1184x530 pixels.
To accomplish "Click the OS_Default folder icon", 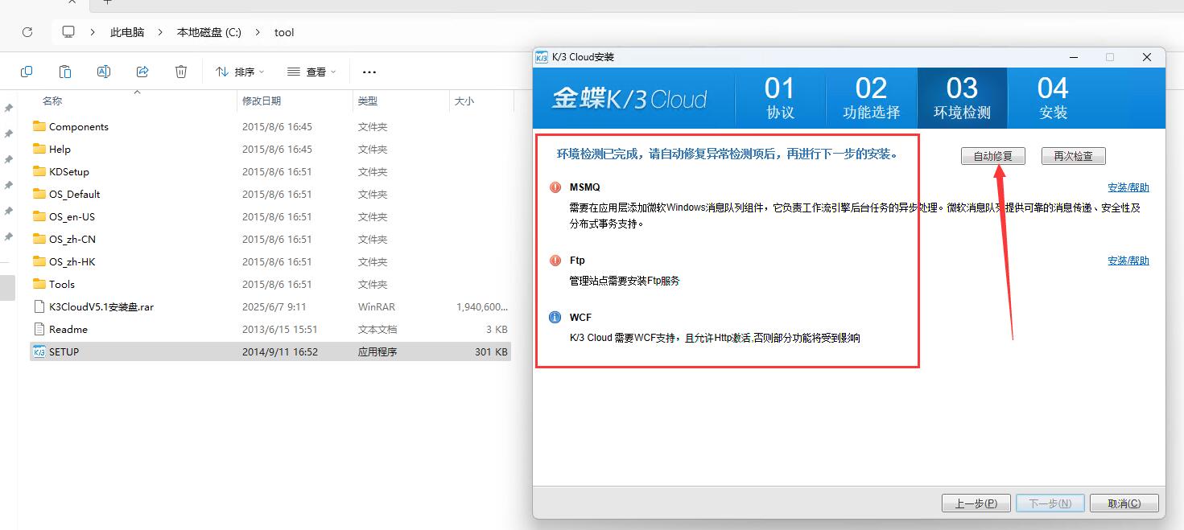I will tap(39, 194).
